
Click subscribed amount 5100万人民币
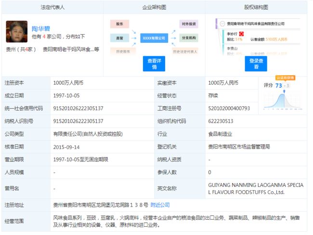pos(276,39)
